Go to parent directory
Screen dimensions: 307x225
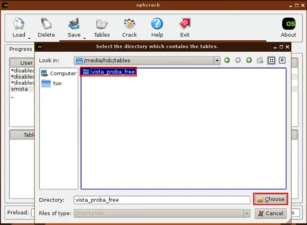click(x=249, y=60)
